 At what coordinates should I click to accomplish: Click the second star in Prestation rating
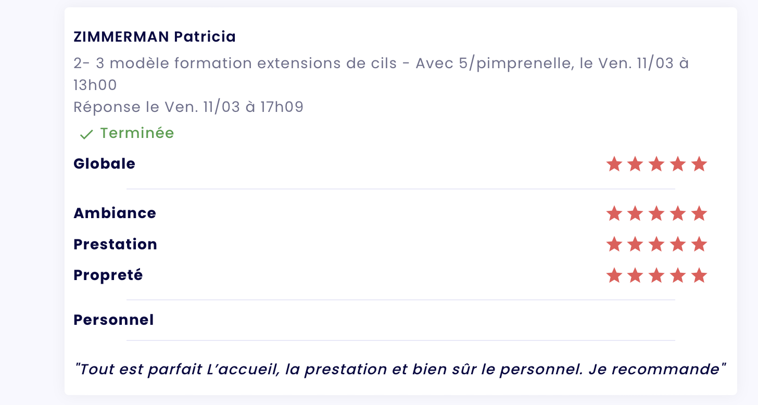pyautogui.click(x=635, y=244)
